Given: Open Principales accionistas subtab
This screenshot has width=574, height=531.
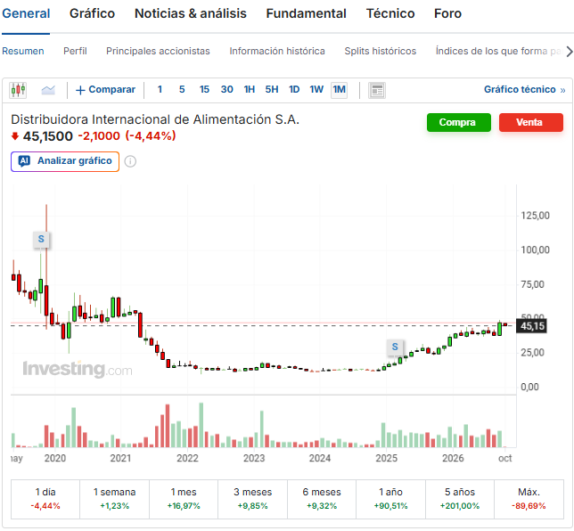Looking at the screenshot, I should [x=158, y=52].
